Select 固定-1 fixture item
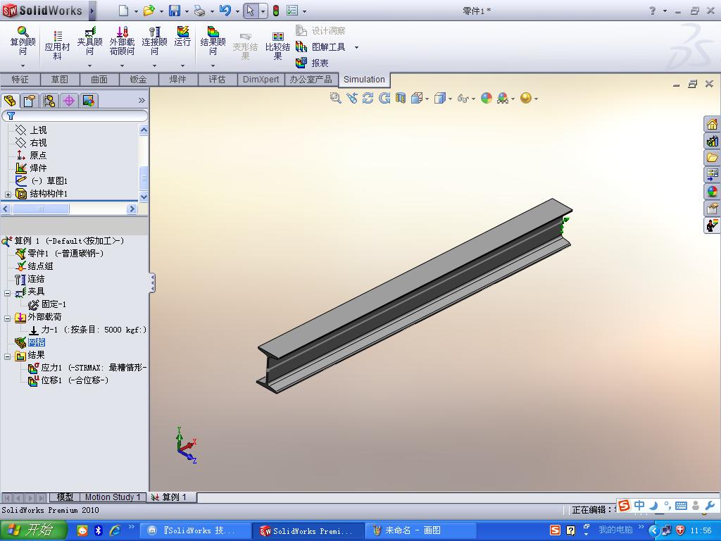This screenshot has width=721, height=541. (x=47, y=304)
